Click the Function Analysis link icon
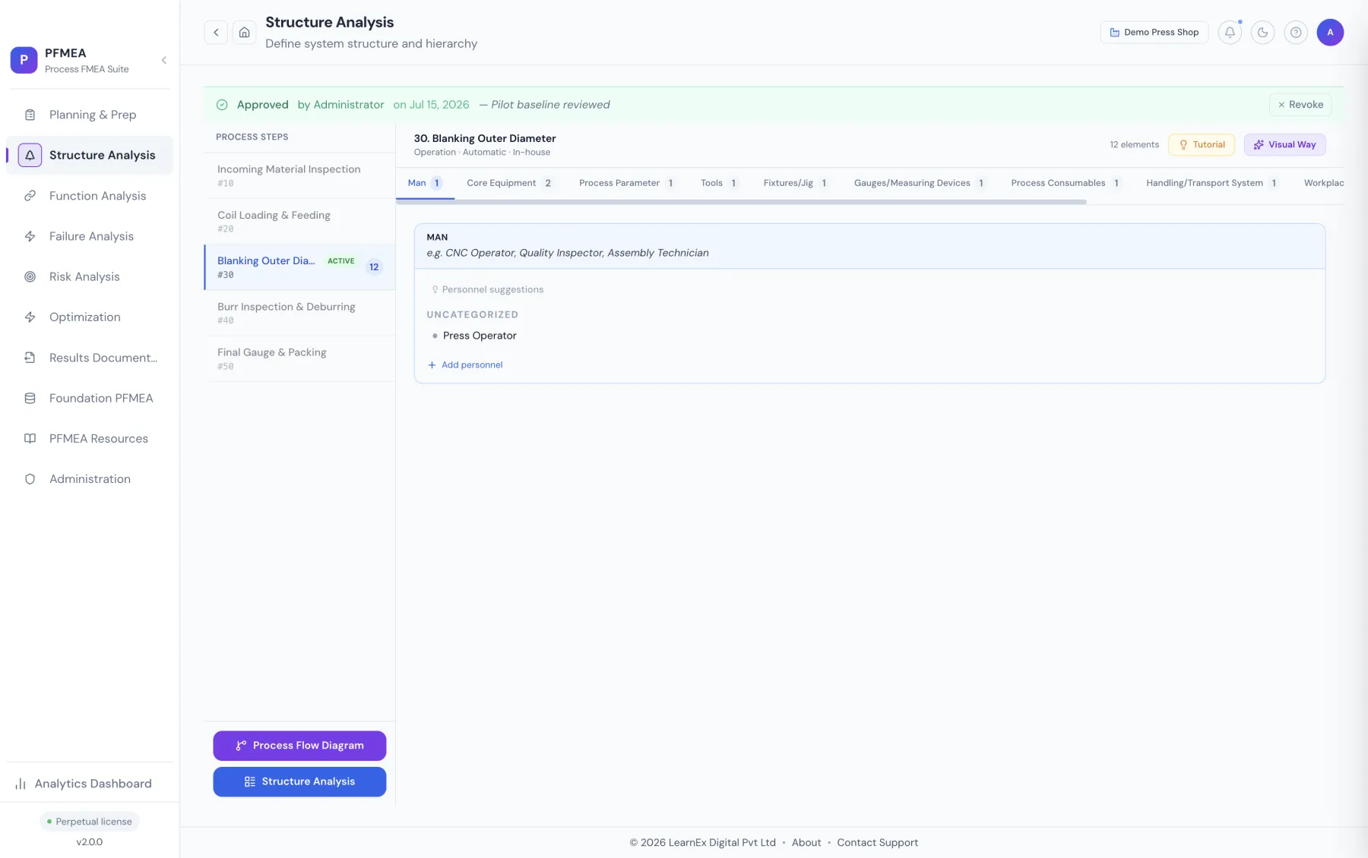This screenshot has height=858, width=1368. 30,196
